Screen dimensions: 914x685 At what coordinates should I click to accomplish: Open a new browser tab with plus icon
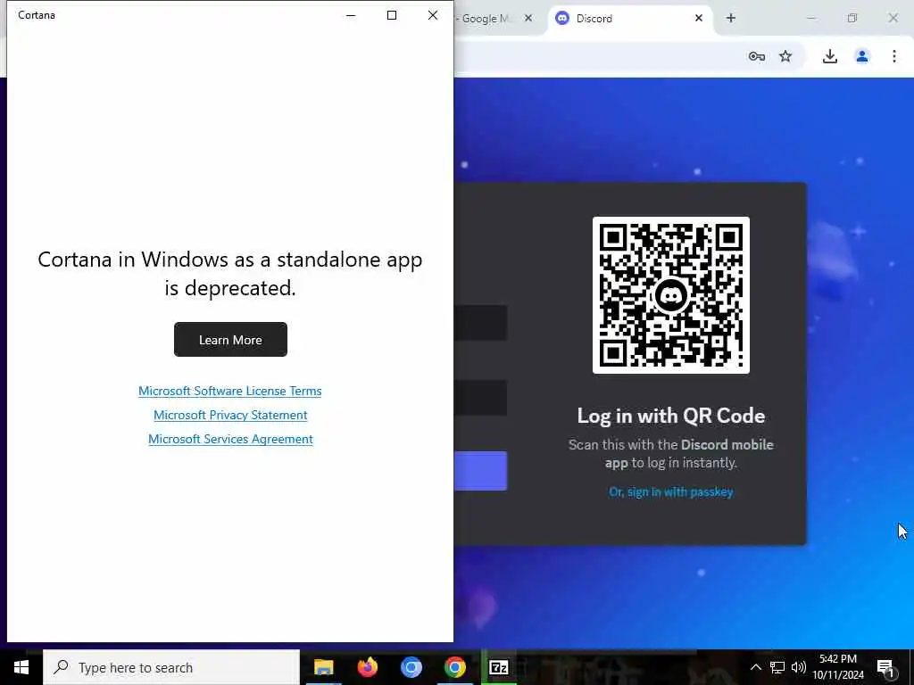pyautogui.click(x=731, y=19)
